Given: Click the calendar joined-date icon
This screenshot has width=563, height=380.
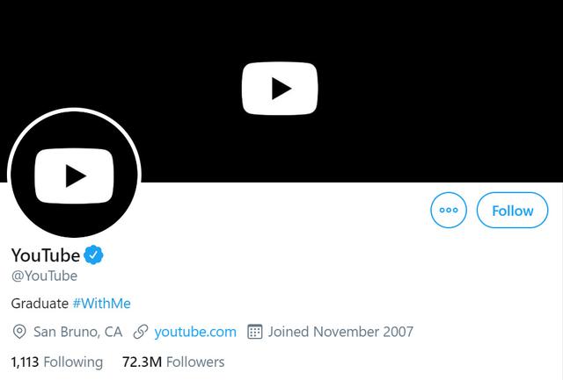Looking at the screenshot, I should (x=254, y=332).
